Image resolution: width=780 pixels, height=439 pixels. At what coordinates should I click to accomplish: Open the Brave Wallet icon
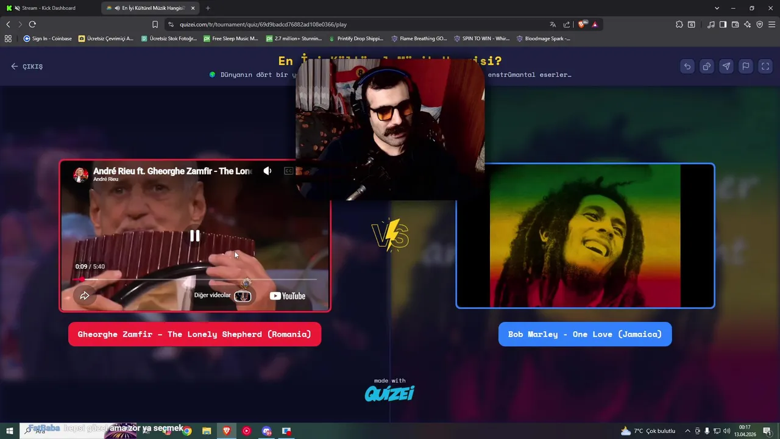click(735, 24)
